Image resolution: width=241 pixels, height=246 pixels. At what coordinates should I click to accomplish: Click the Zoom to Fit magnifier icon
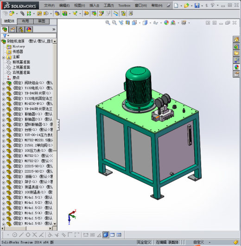(x=108, y=23)
